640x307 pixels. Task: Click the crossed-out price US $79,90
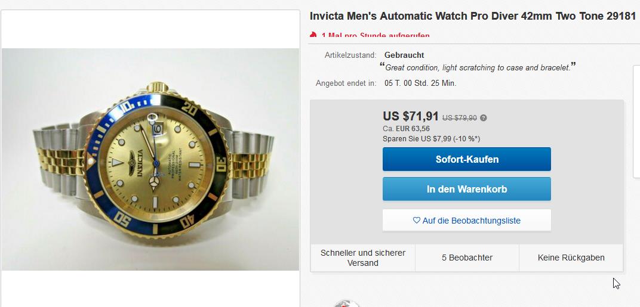[460, 118]
